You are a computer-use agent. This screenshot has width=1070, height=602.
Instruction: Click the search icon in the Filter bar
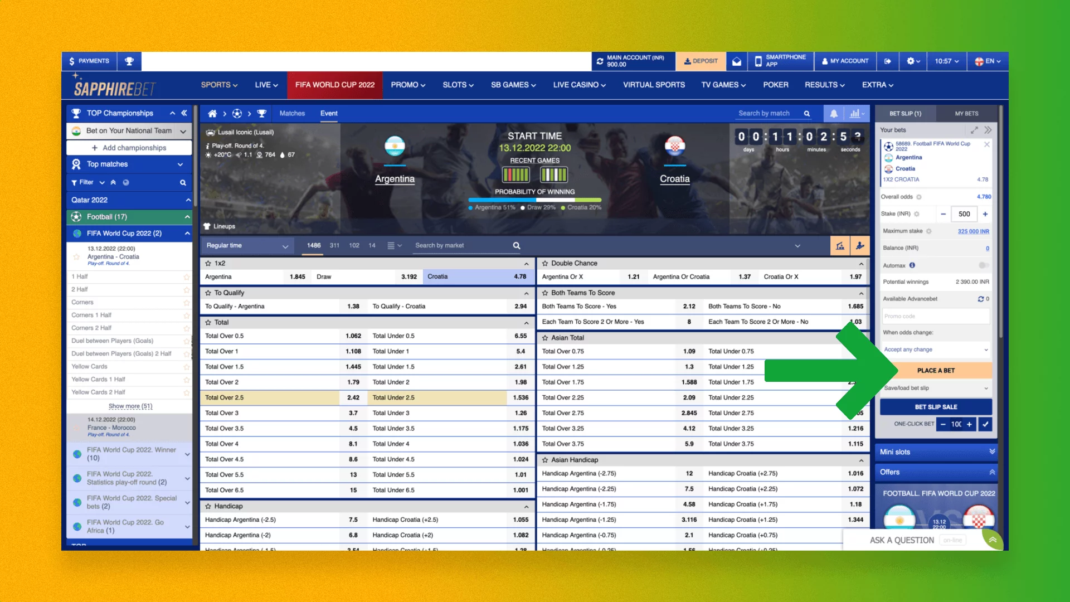point(183,182)
